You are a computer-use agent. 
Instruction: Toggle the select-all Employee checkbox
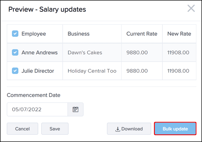[x=15, y=34]
